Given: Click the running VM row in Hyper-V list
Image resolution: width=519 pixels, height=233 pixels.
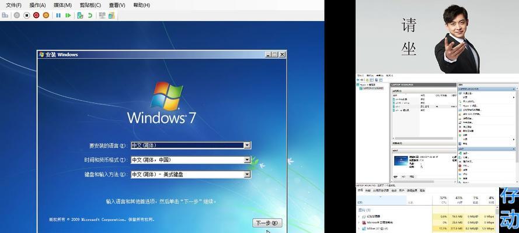Looking at the screenshot, I should click(424, 107).
